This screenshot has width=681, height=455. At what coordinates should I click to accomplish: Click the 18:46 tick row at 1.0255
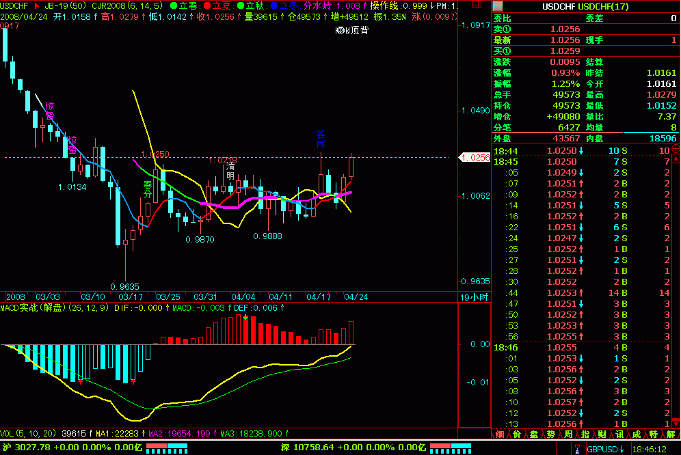pos(582,348)
